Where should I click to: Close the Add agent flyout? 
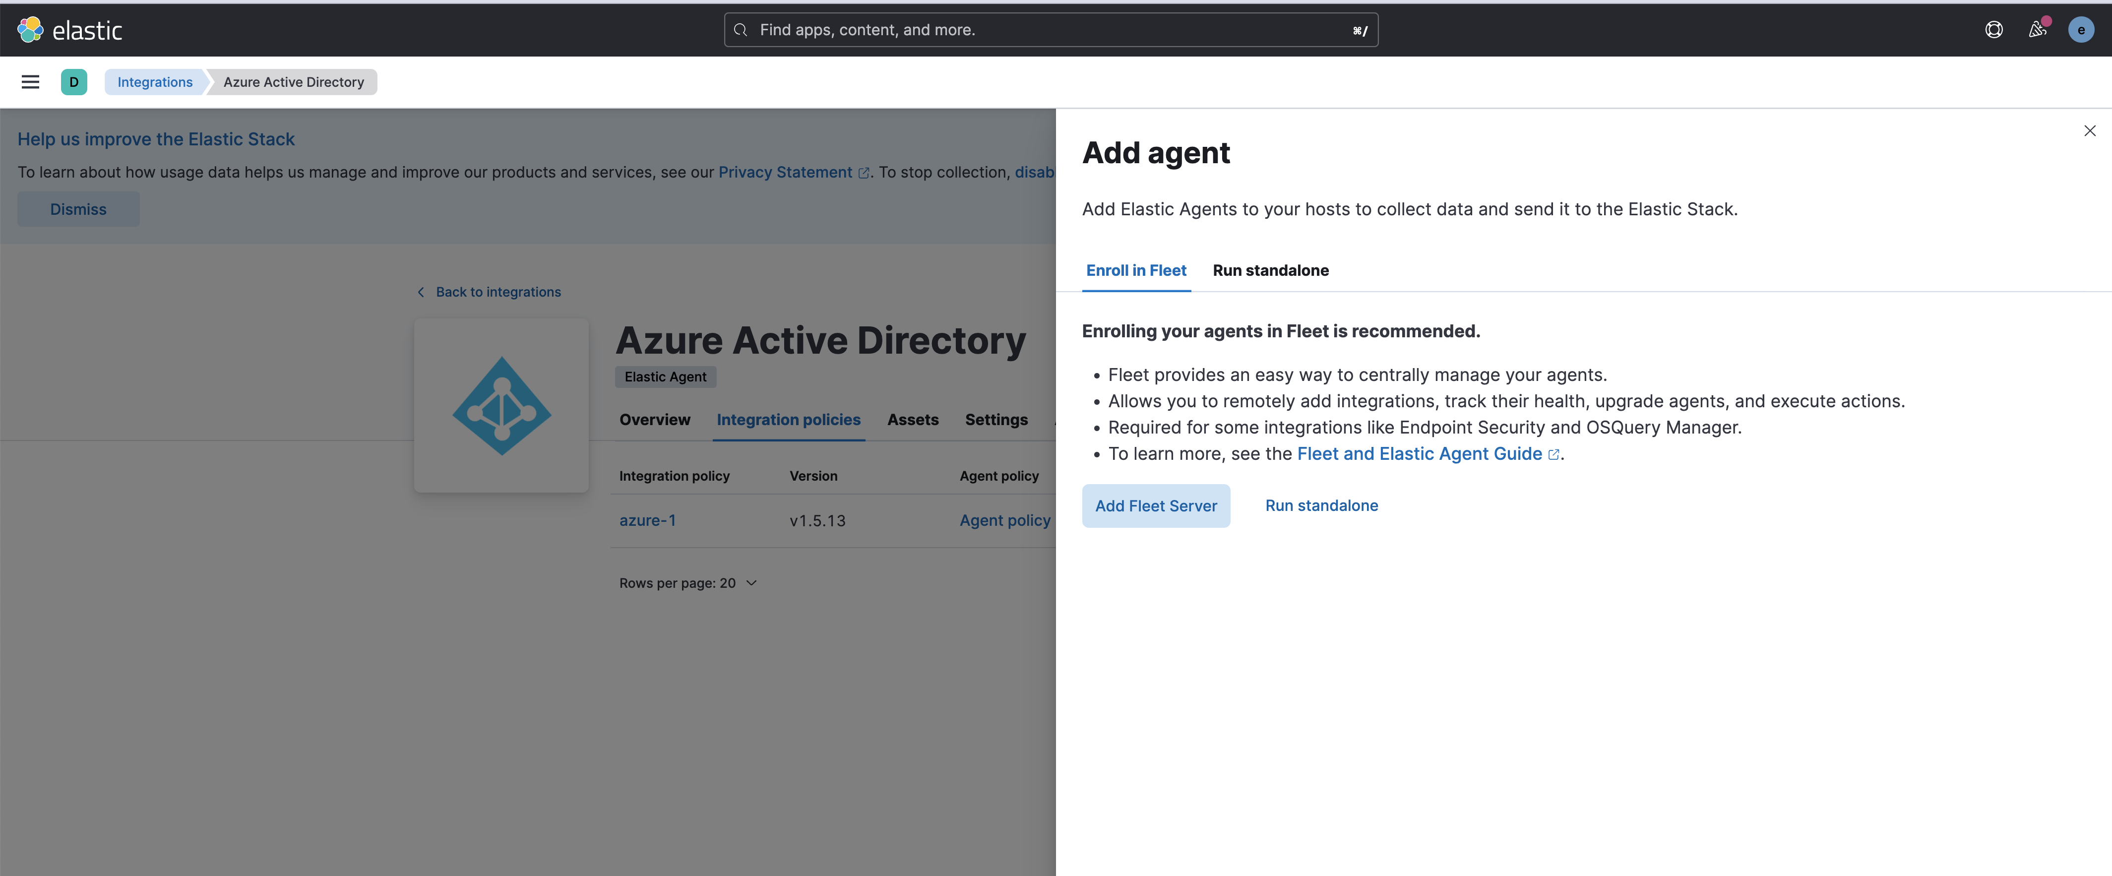coord(2090,130)
